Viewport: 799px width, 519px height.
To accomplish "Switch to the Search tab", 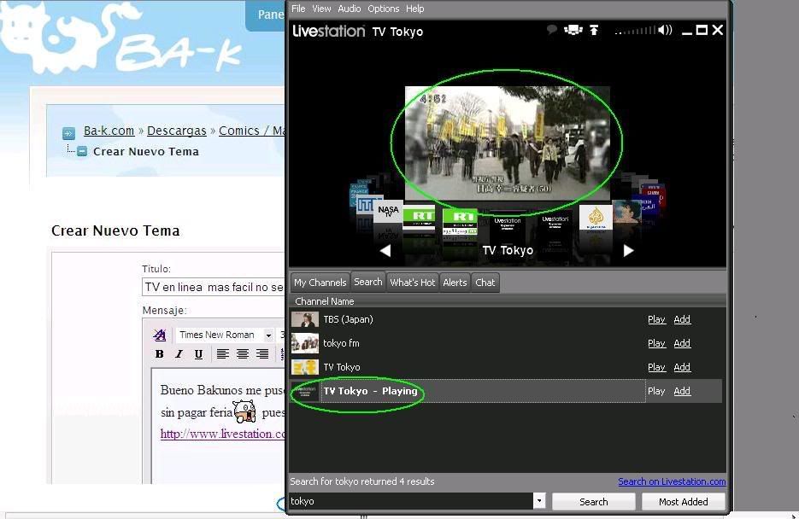I will (x=368, y=282).
